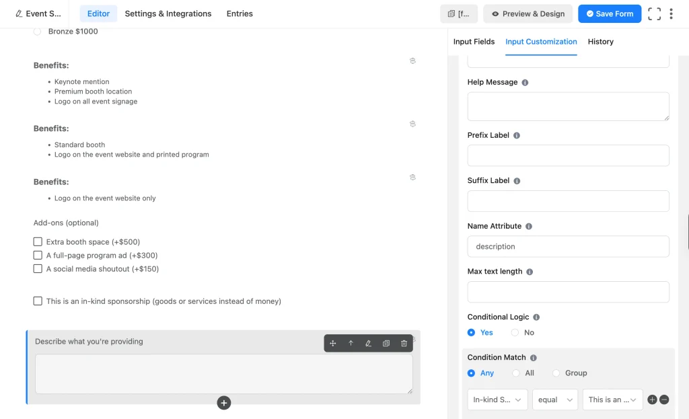
Task: Switch to Input Fields panel tab
Action: (x=474, y=42)
